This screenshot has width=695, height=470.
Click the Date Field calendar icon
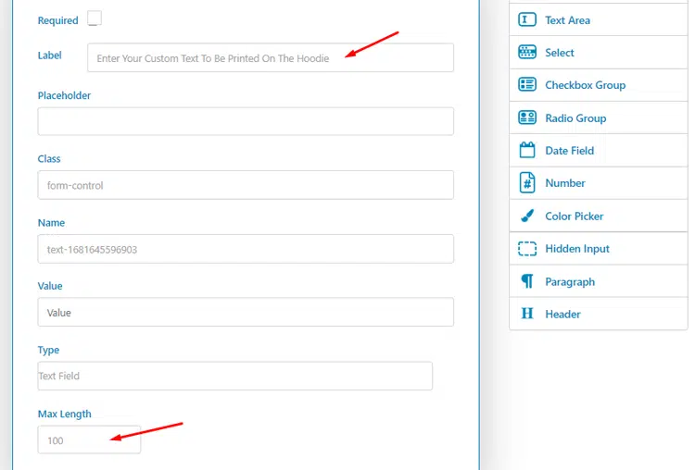(x=527, y=151)
